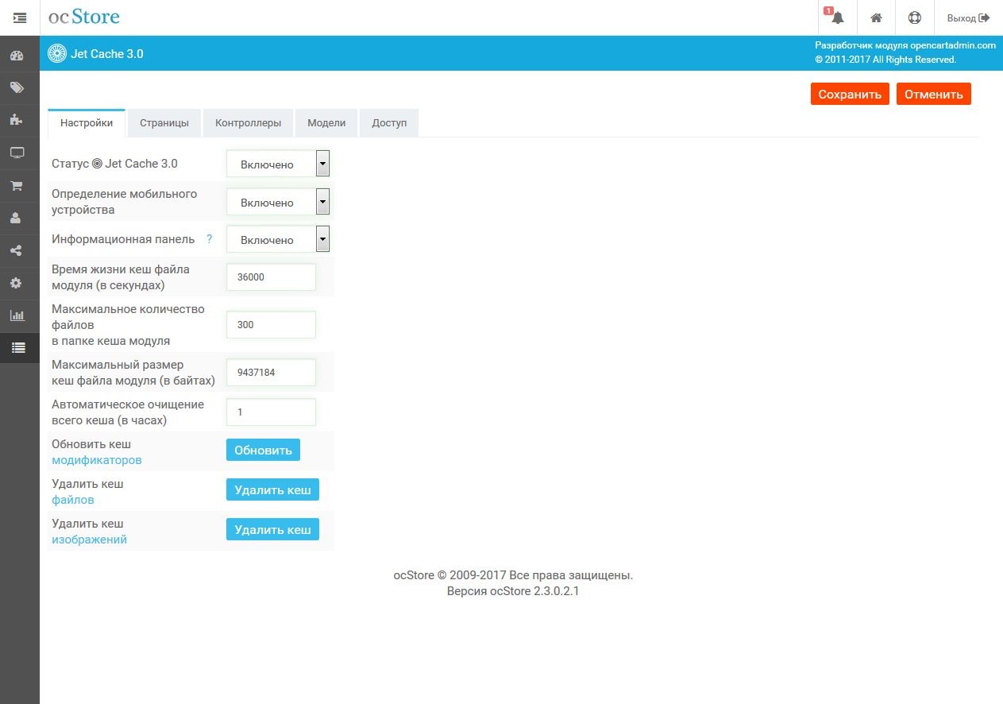Open the Контроллеры tab
Viewport: 1003px width, 704px height.
point(248,122)
